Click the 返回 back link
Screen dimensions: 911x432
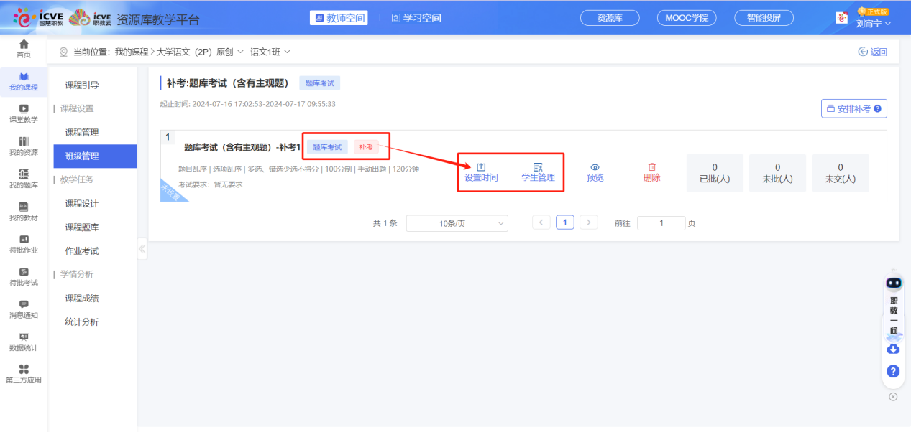coord(872,52)
